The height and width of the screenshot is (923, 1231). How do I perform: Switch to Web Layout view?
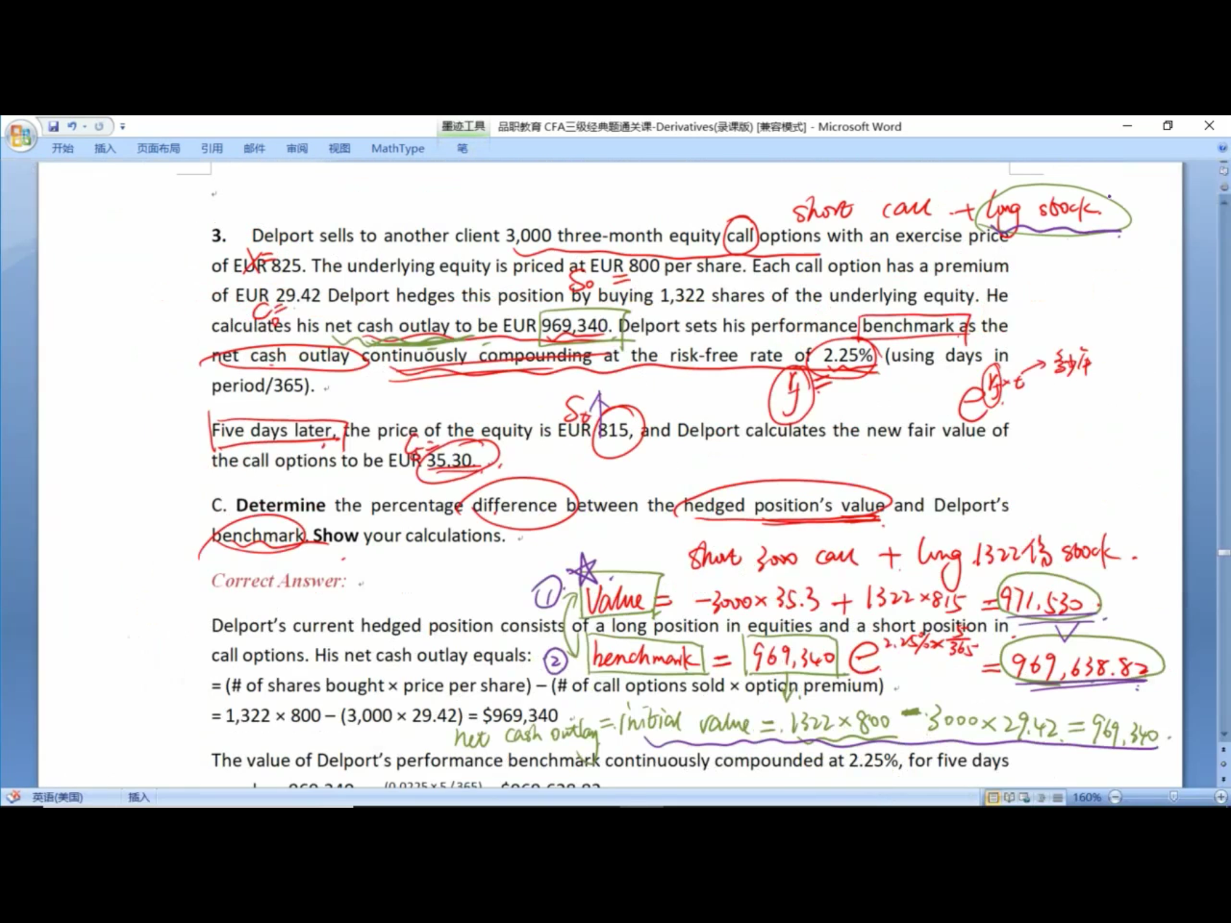click(x=1025, y=797)
